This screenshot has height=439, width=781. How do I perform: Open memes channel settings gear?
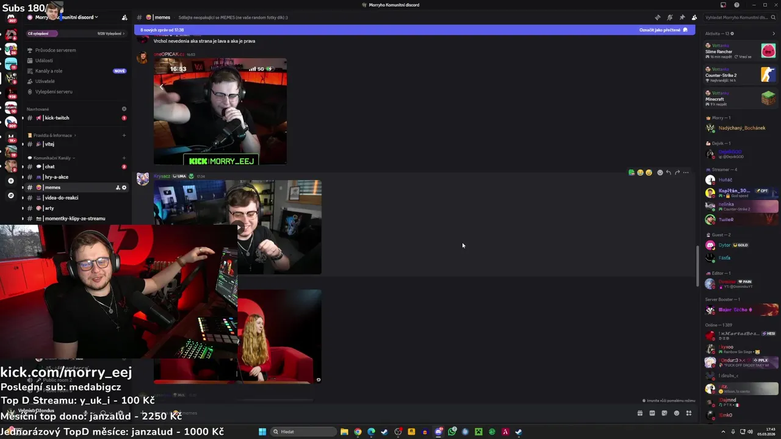[124, 187]
